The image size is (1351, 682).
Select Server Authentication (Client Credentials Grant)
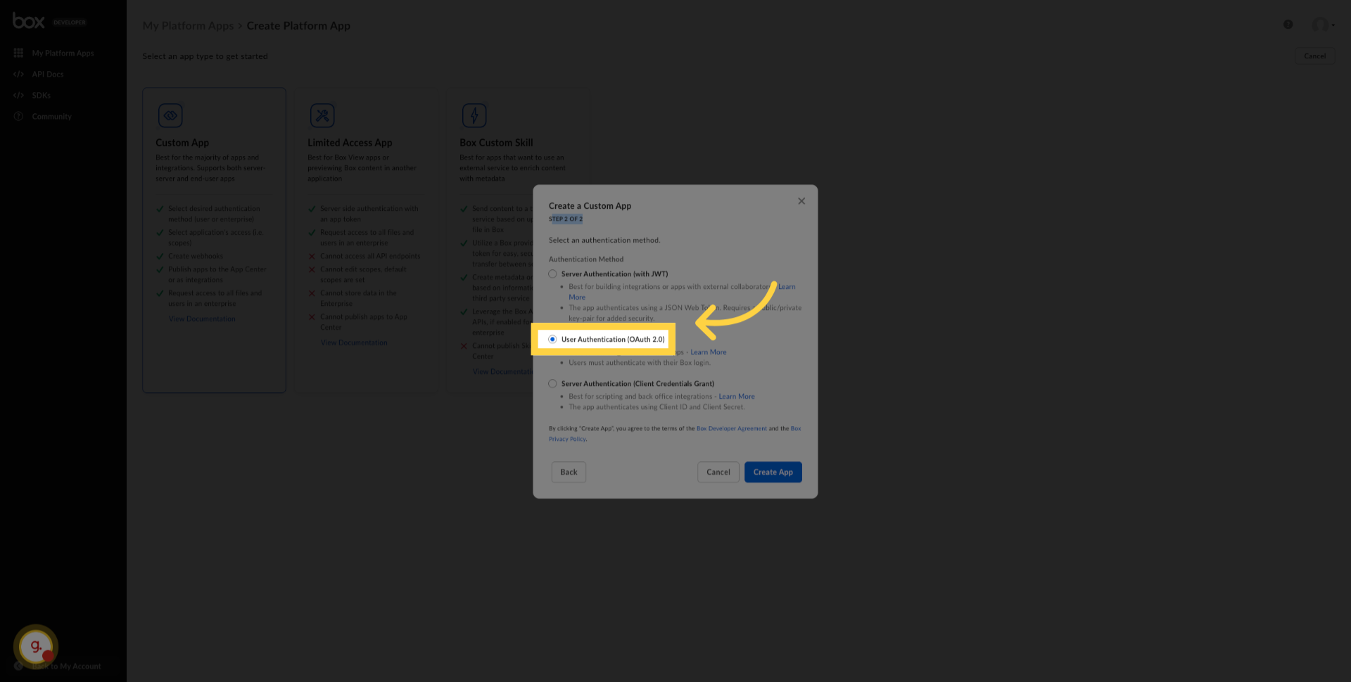[x=552, y=383]
